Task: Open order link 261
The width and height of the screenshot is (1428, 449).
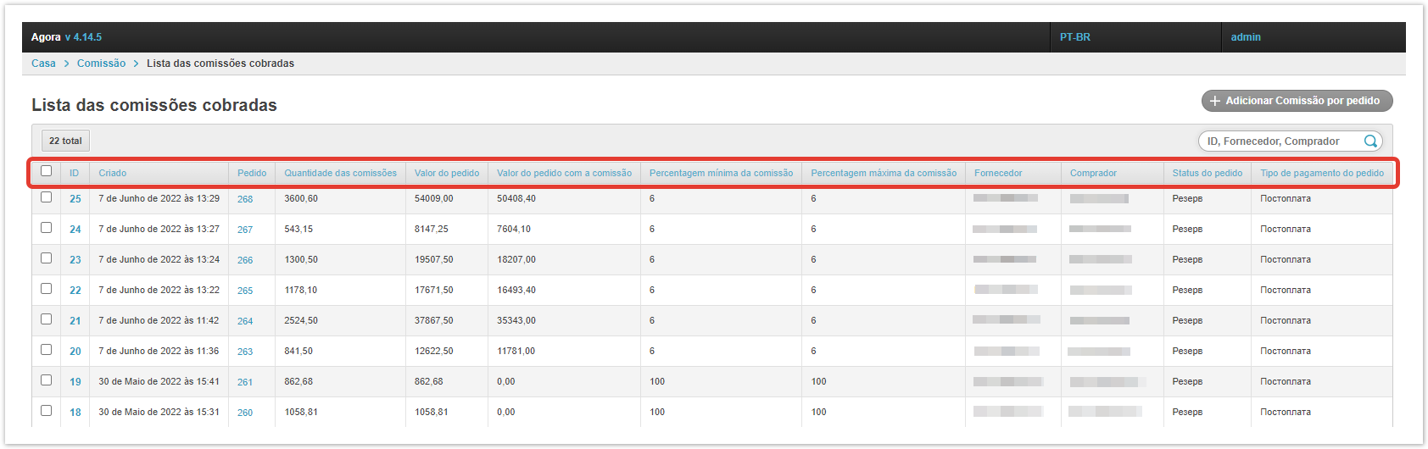Action: click(245, 382)
